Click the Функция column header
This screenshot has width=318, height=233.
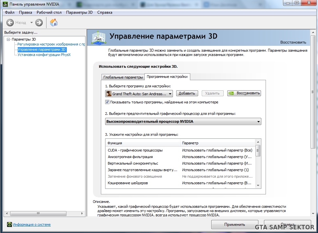coord(143,143)
